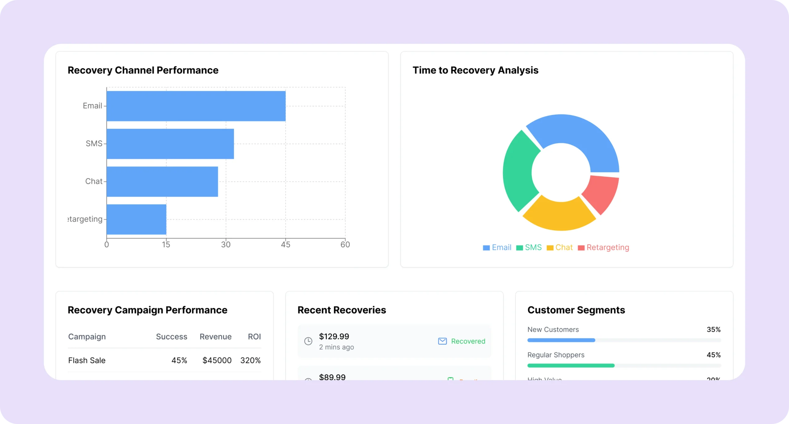Click the blue email envelope icon
This screenshot has height=424, width=789.
[x=442, y=341]
